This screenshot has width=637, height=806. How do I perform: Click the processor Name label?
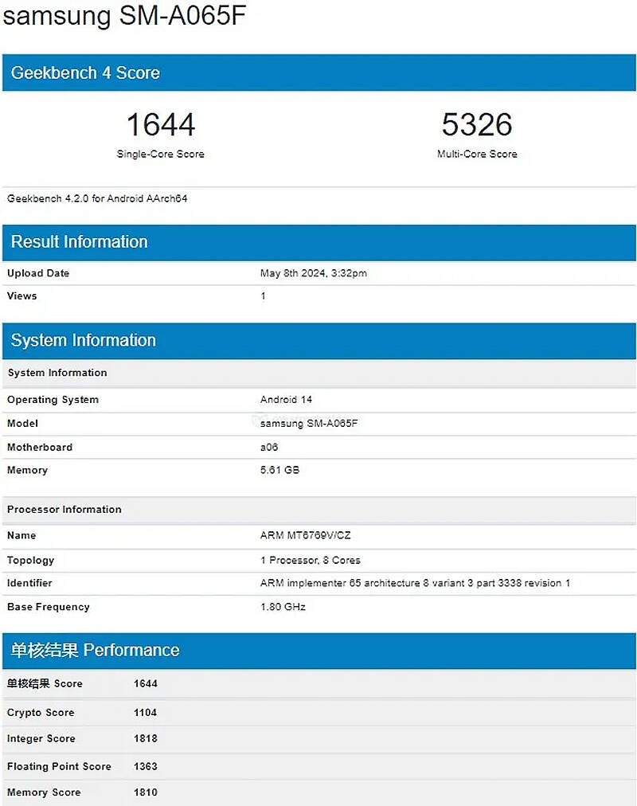pyautogui.click(x=21, y=535)
